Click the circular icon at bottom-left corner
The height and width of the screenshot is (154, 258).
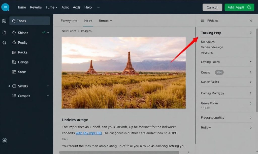(x=4, y=140)
